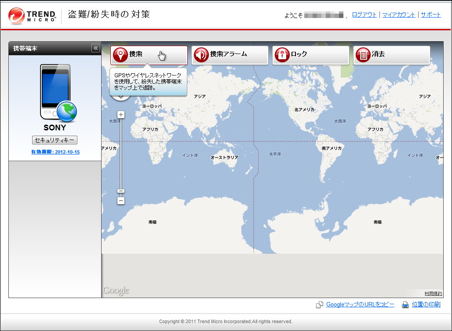Click the オーストラリア label on the map
This screenshot has height=331, width=452.
224,158
